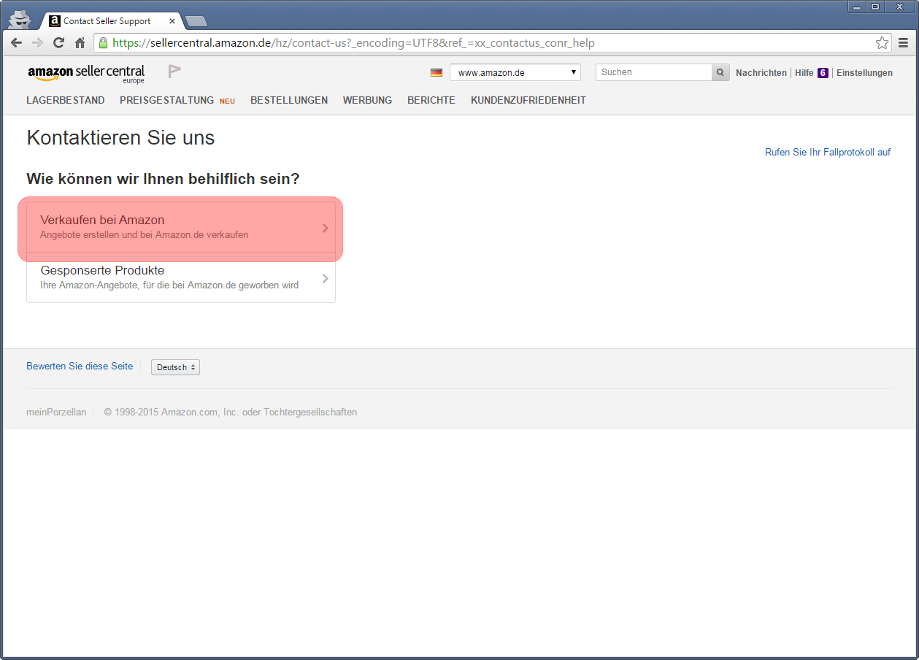Click the browser Forward arrow
Image resolution: width=919 pixels, height=660 pixels.
[38, 43]
